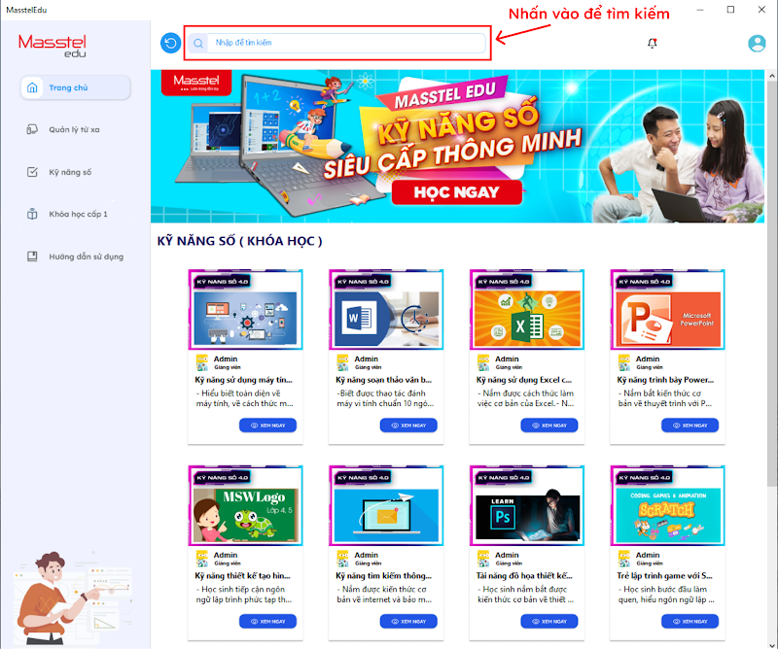Viewport: 778px width, 649px height.
Task: Click XEM NGAY for the Word course
Action: click(x=408, y=426)
